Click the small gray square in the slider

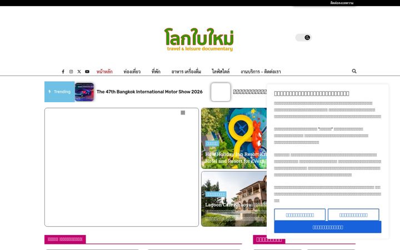click(x=183, y=113)
